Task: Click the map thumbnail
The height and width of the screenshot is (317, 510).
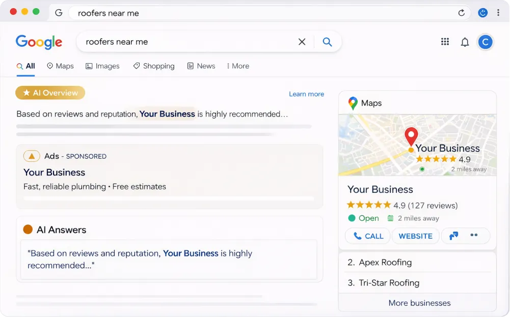Action: tap(417, 145)
